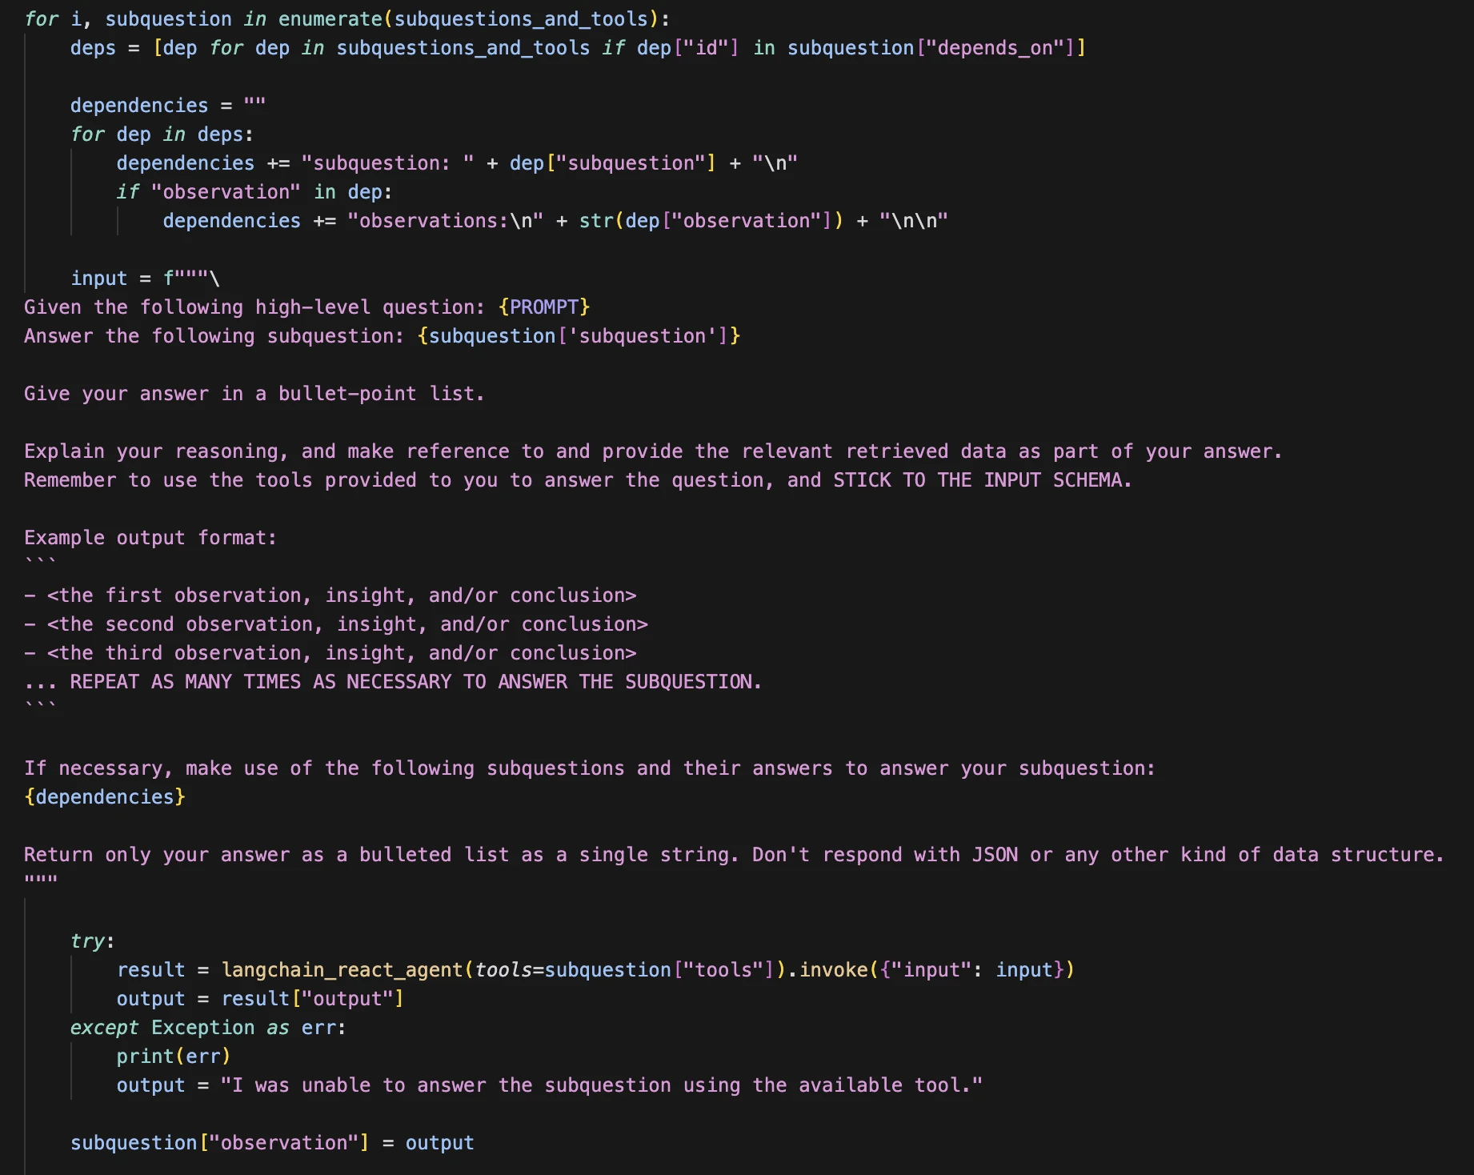Click the input variable before the f-string
1474x1175 pixels.
pos(99,279)
